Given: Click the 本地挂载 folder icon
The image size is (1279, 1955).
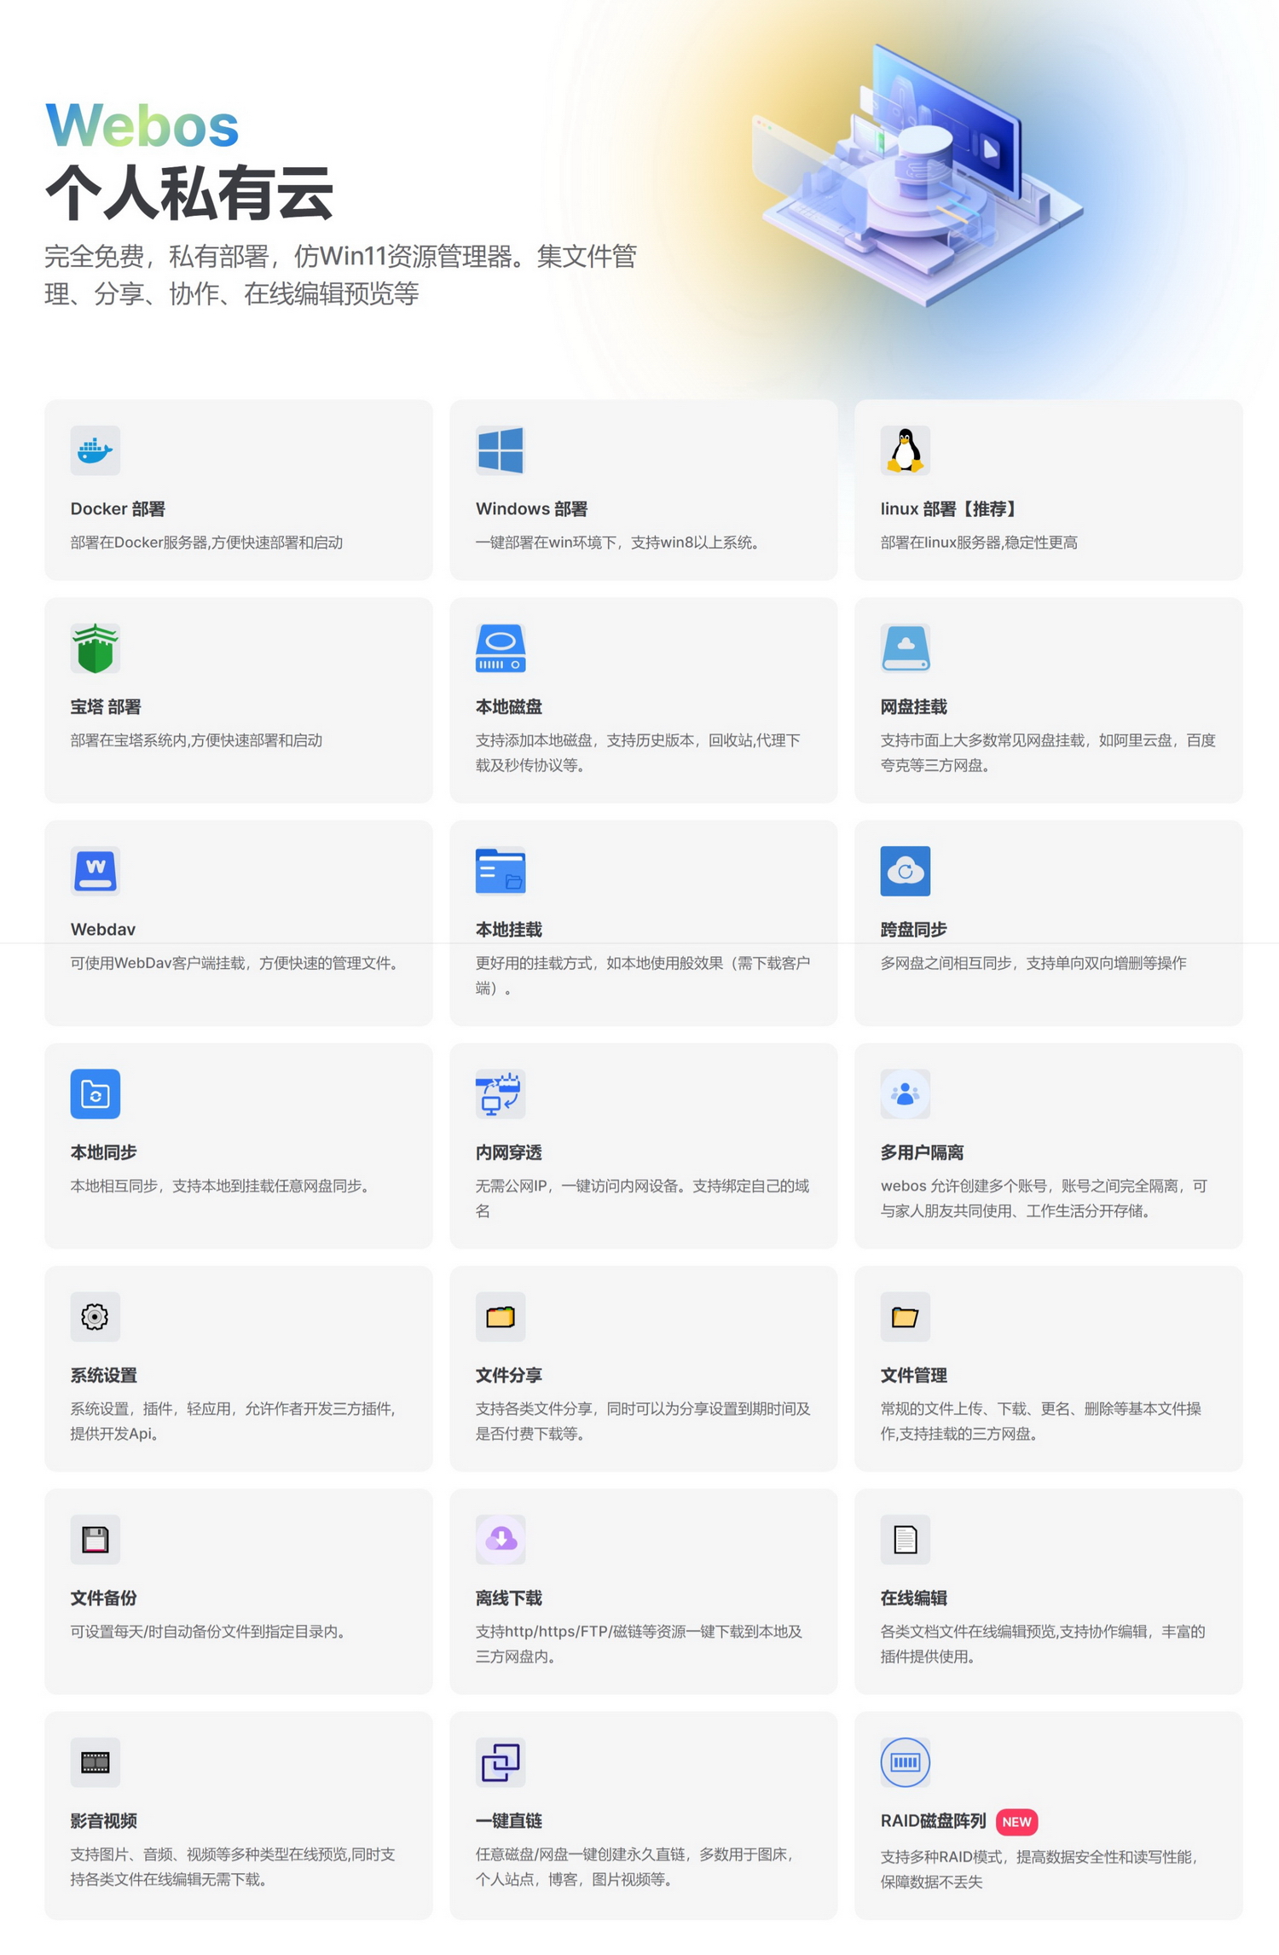Looking at the screenshot, I should click(501, 871).
